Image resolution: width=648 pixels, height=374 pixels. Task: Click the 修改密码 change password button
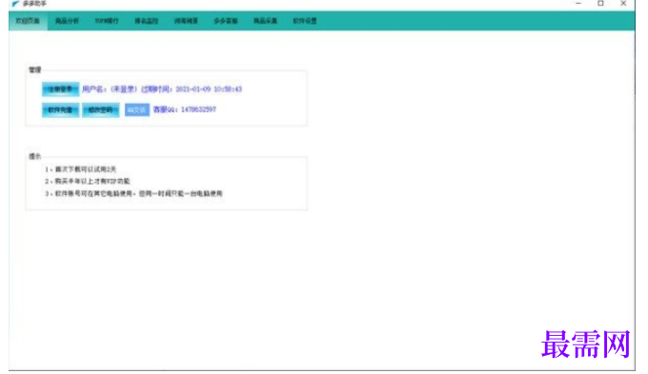point(100,109)
